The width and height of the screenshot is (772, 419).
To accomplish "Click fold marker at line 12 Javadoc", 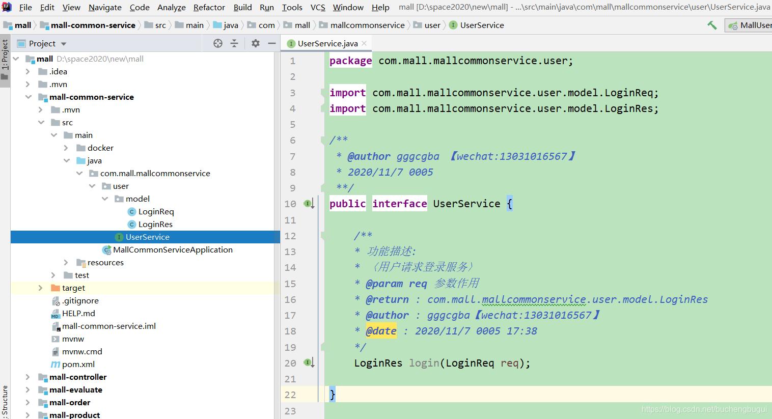I will tap(323, 236).
